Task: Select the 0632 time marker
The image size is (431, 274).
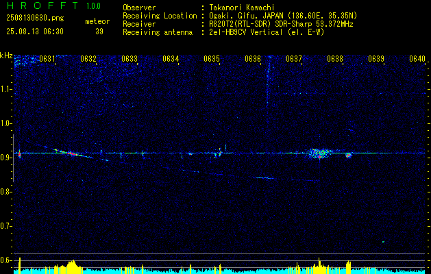Action: (88, 58)
